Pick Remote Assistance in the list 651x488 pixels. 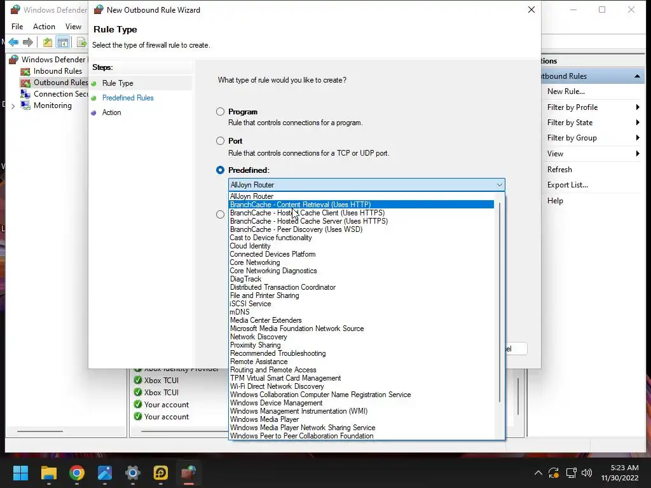click(362, 362)
